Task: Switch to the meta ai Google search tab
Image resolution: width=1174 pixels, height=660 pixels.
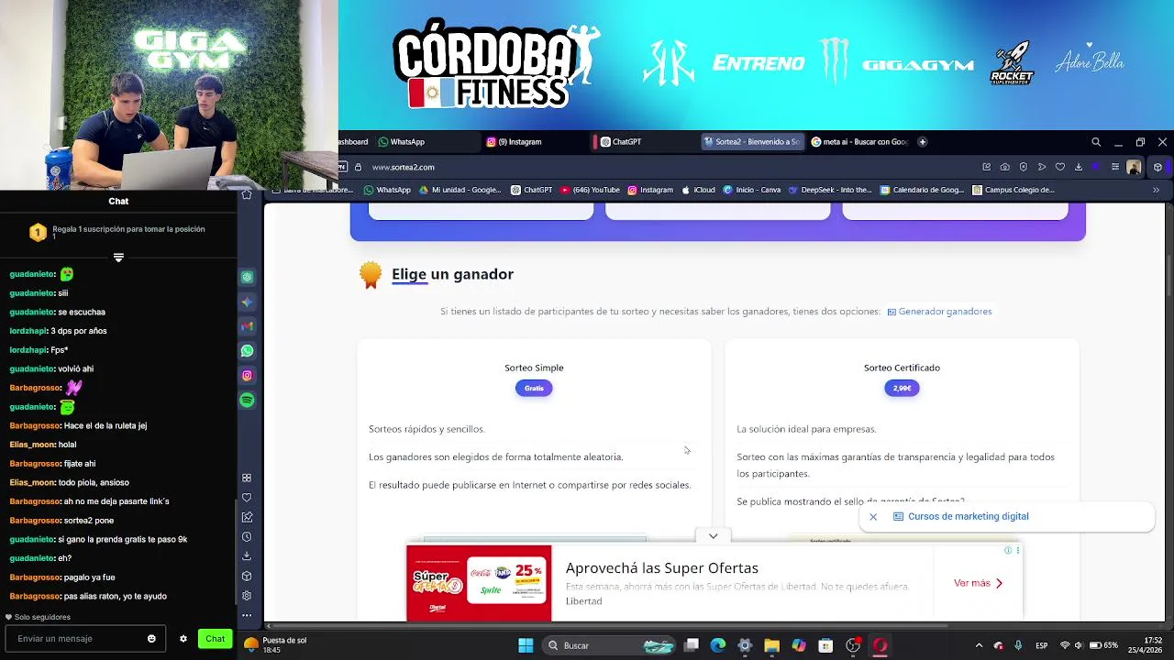Action: (860, 142)
